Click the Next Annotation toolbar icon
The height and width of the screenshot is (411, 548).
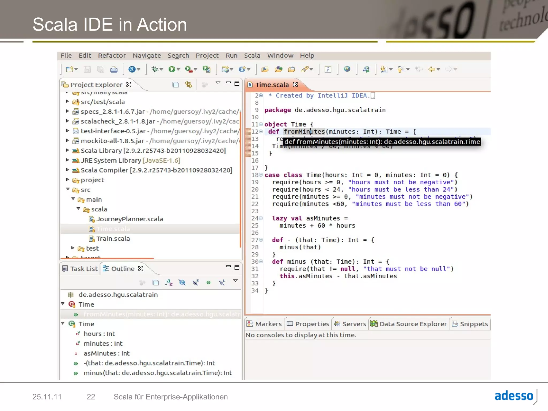point(384,69)
